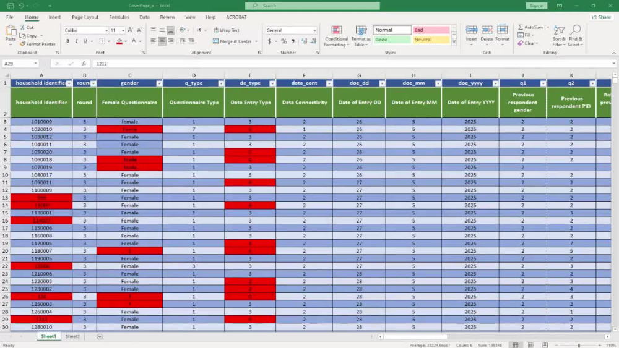Click Merge & Center
The height and width of the screenshot is (348, 619).
[x=233, y=41]
